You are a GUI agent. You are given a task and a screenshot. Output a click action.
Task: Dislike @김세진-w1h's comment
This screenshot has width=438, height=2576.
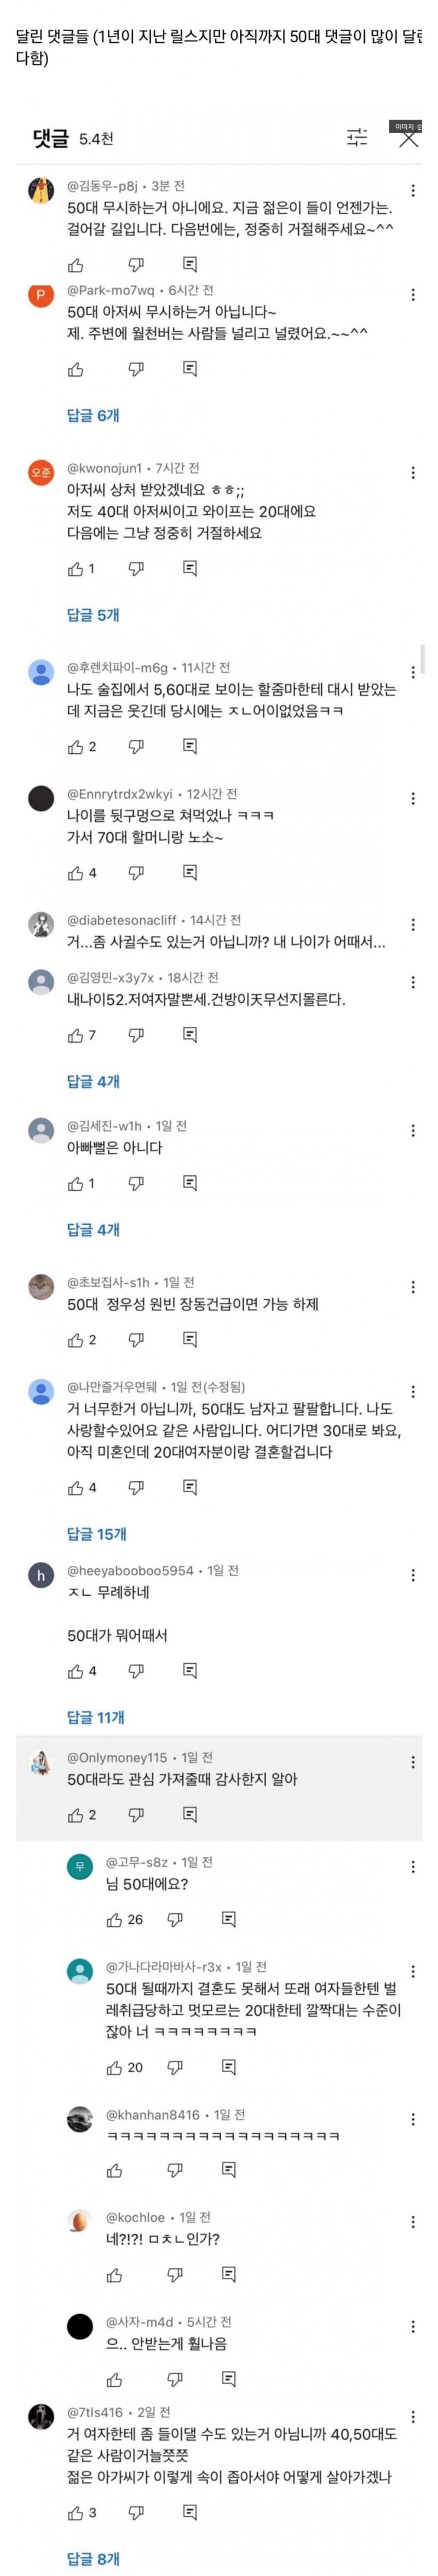pyautogui.click(x=137, y=1183)
